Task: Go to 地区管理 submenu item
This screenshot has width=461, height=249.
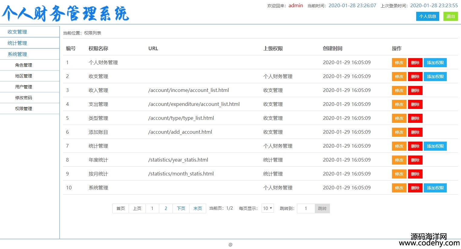Action: point(24,76)
